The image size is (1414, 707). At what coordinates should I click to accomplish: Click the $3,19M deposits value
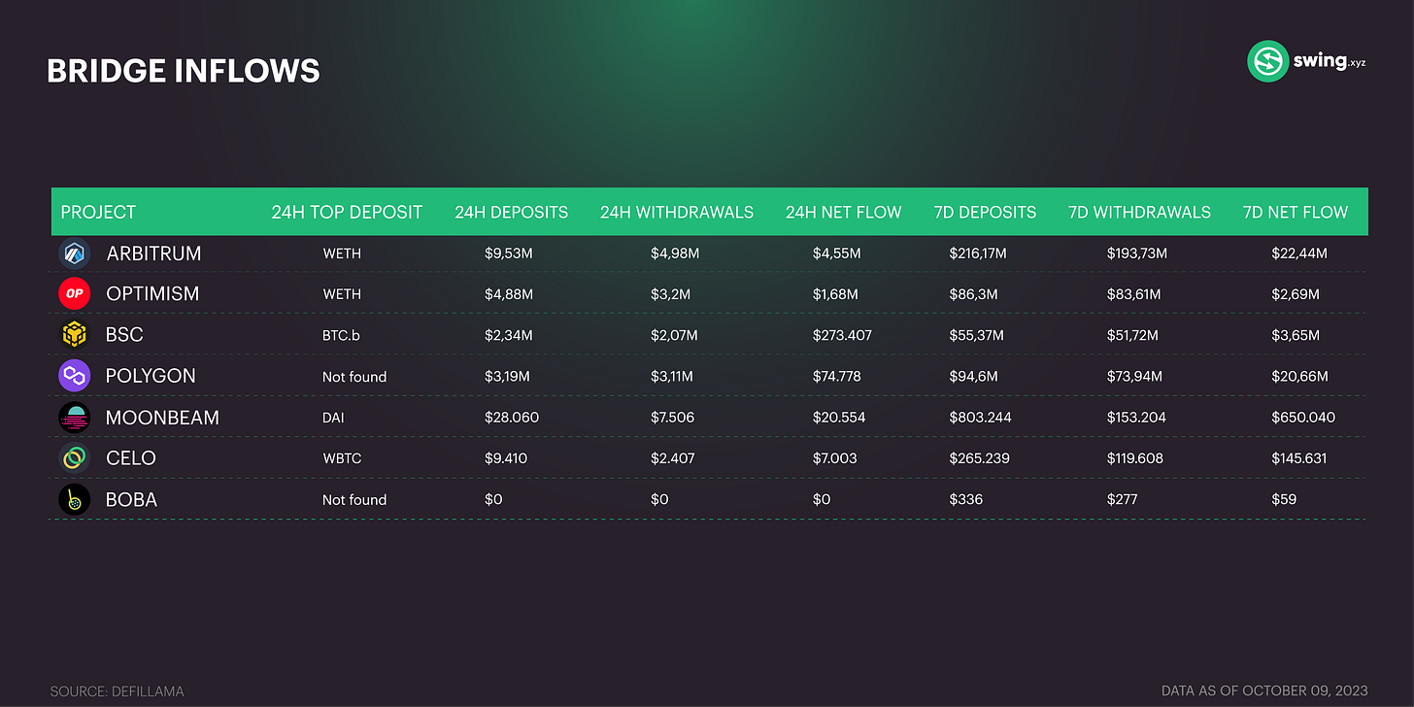pyautogui.click(x=508, y=376)
